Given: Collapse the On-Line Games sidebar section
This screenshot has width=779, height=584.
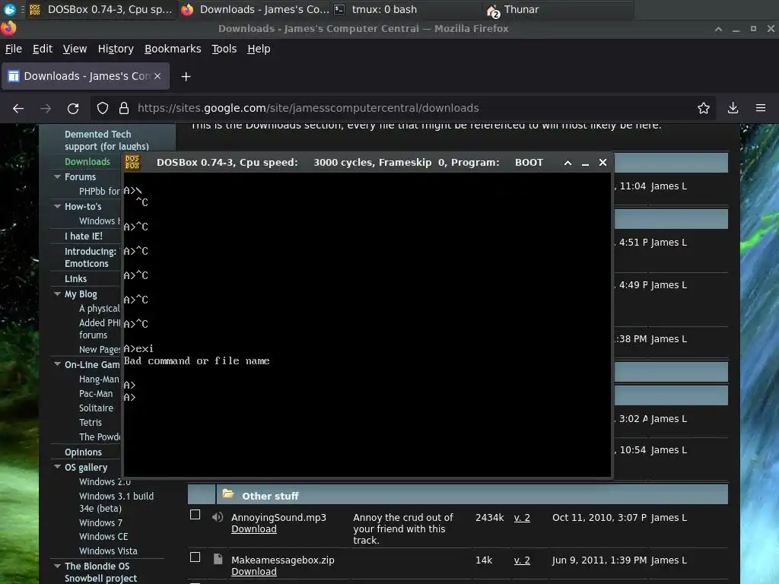Looking at the screenshot, I should tap(57, 364).
